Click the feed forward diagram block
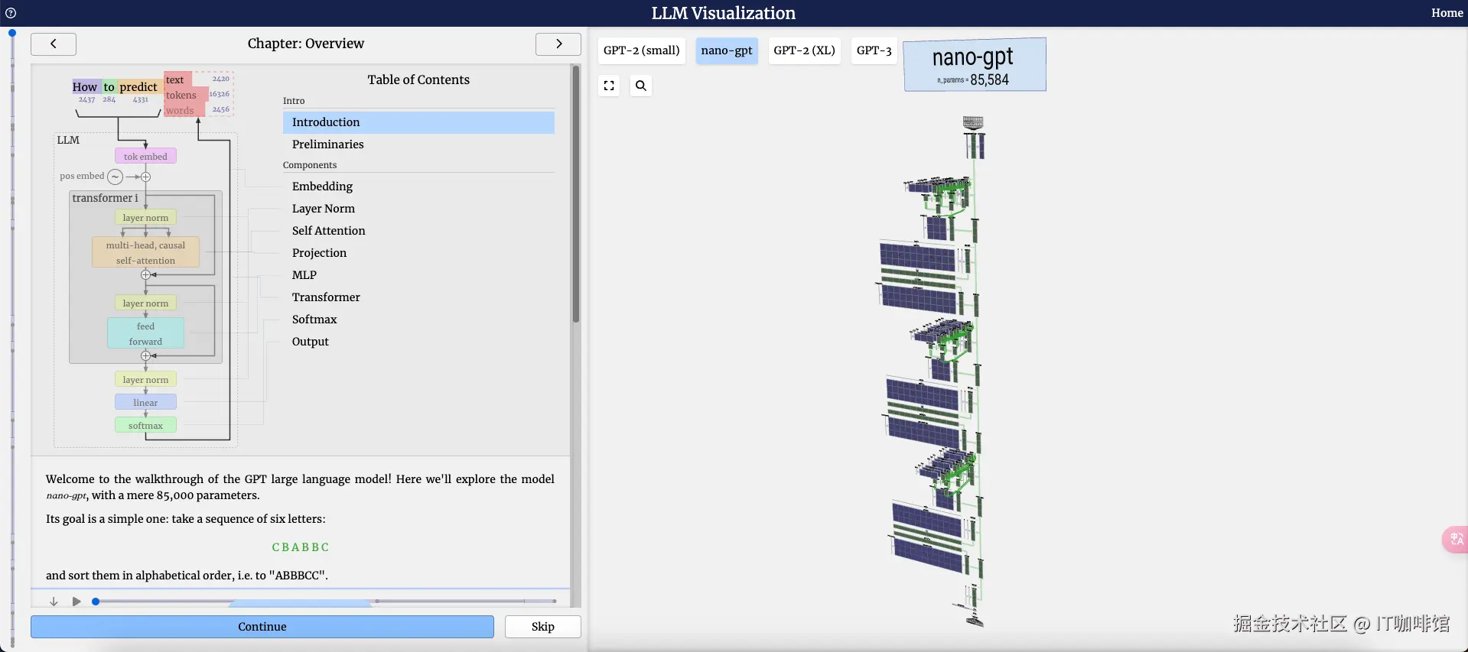 tap(145, 333)
